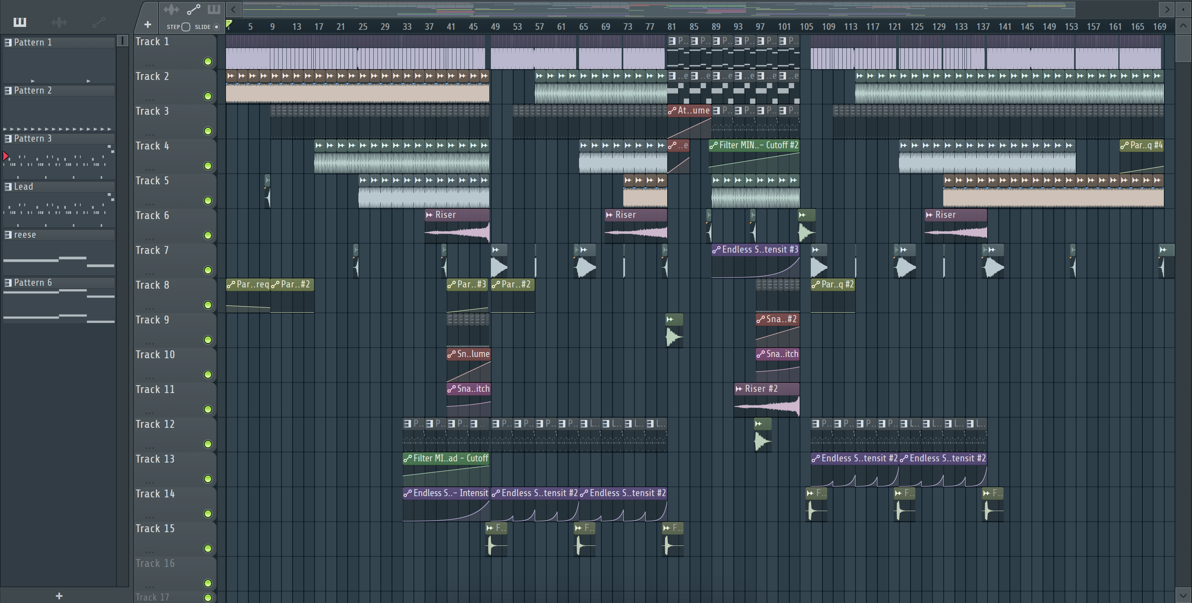Mute Track 1 with its green LED
Image resolution: width=1192 pixels, height=603 pixels.
tap(208, 62)
